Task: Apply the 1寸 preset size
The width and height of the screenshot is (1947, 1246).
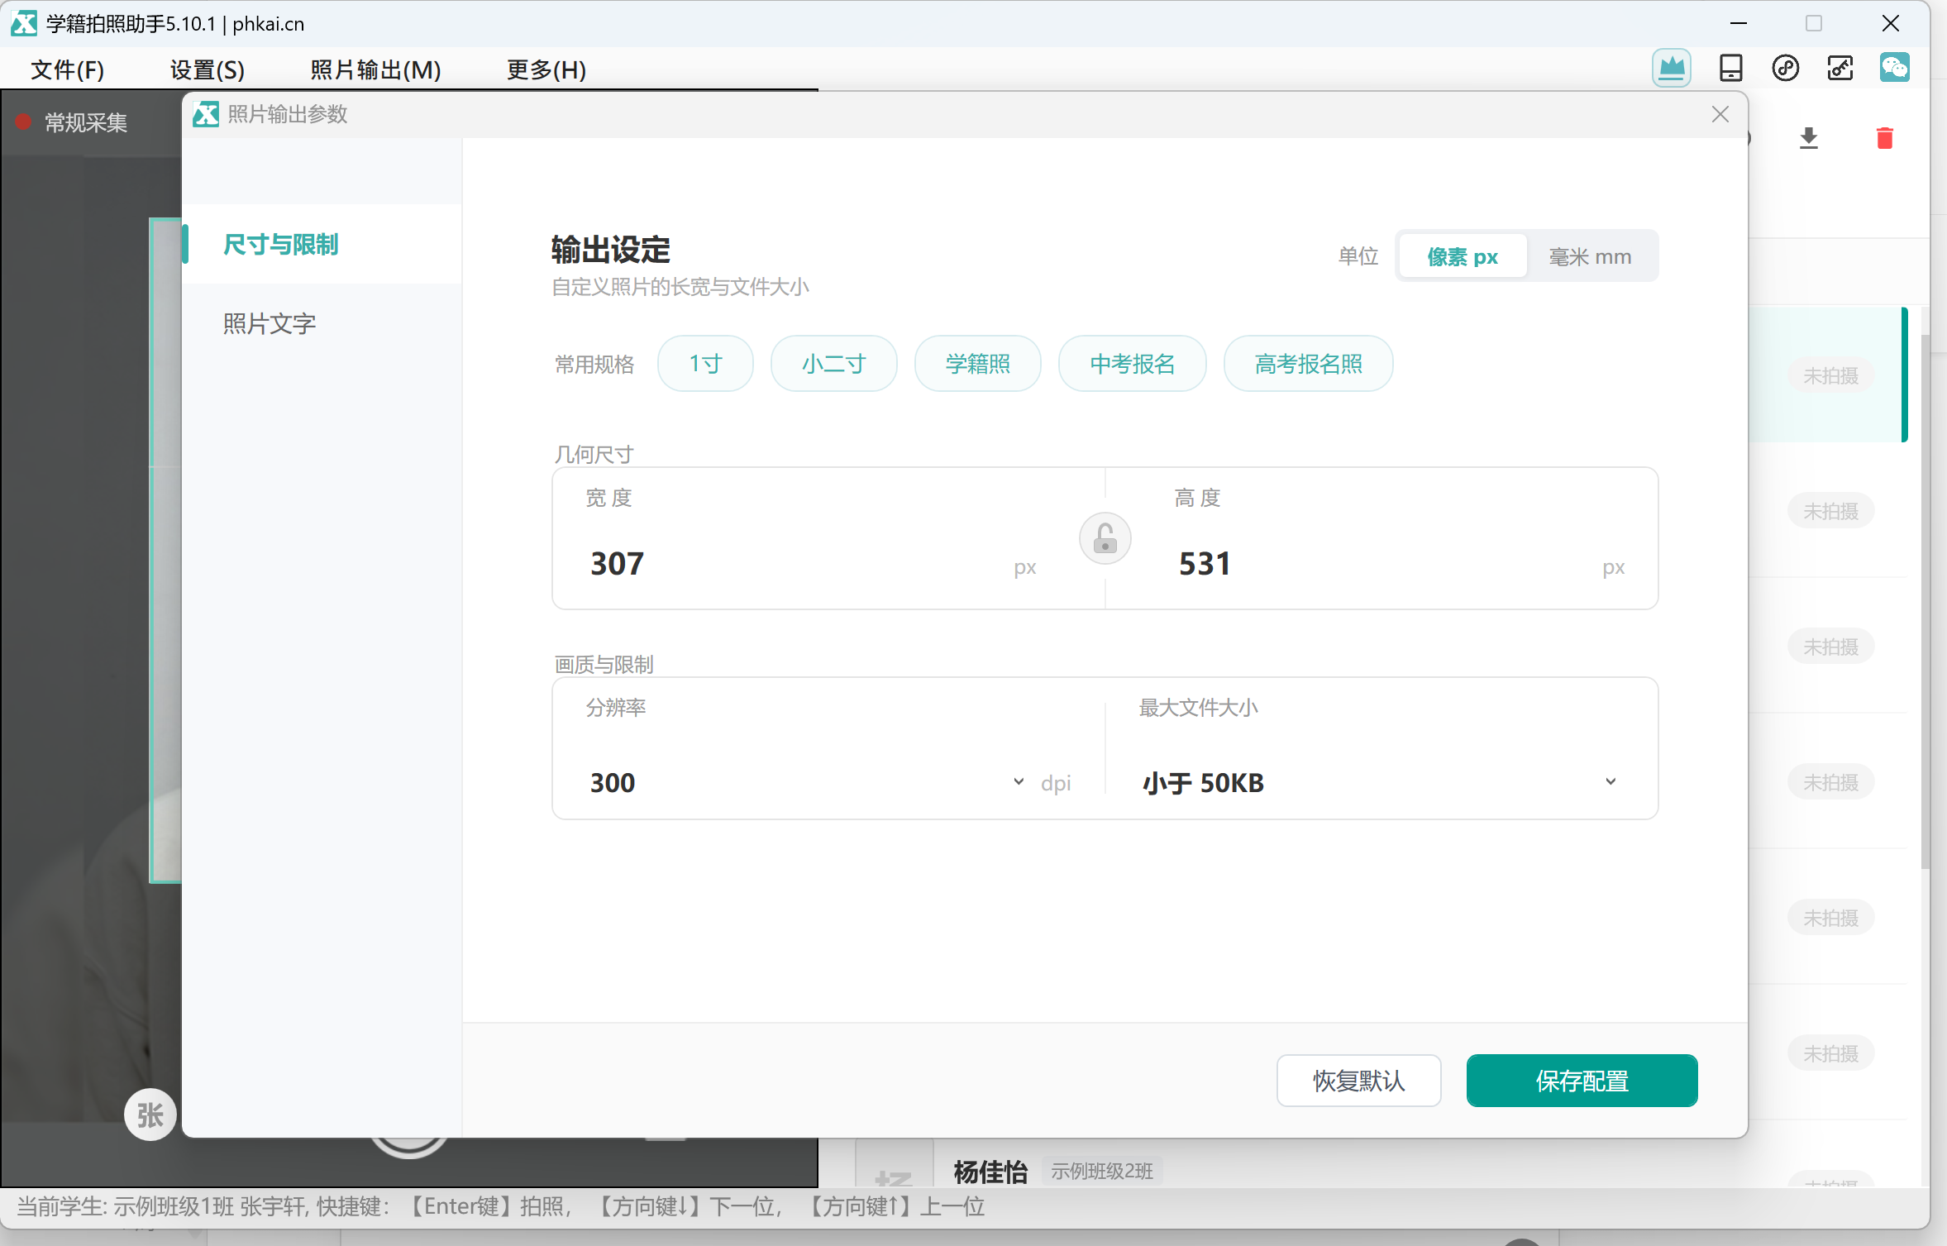Action: 705,363
